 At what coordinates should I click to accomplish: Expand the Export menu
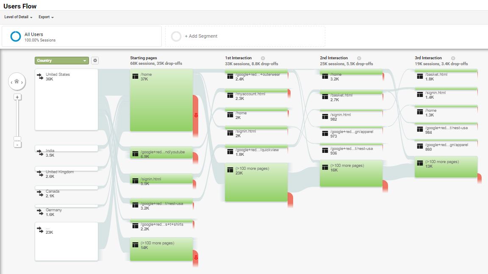point(46,17)
